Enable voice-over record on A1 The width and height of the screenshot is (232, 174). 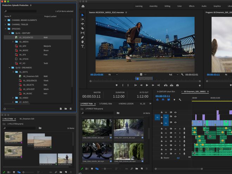184,129
